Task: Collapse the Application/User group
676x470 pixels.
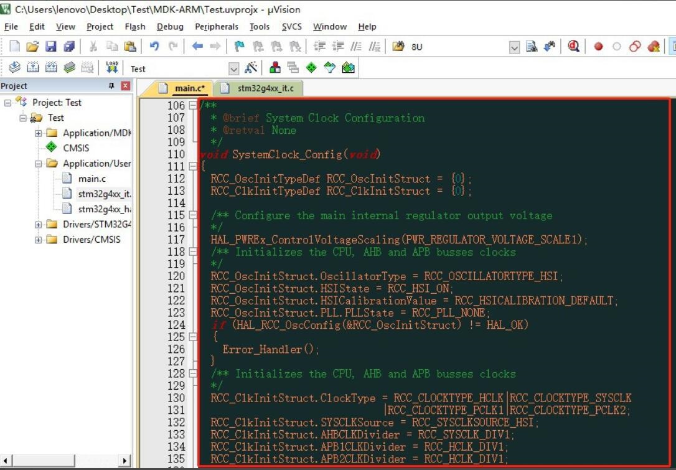Action: click(39, 164)
